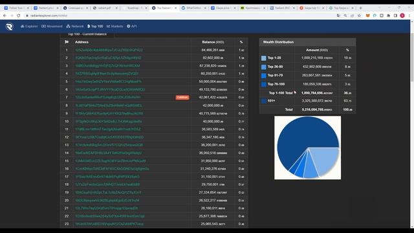Screen dimensions: 414x233
Task: Open the rank 20 address link
Action: coord(107,200)
